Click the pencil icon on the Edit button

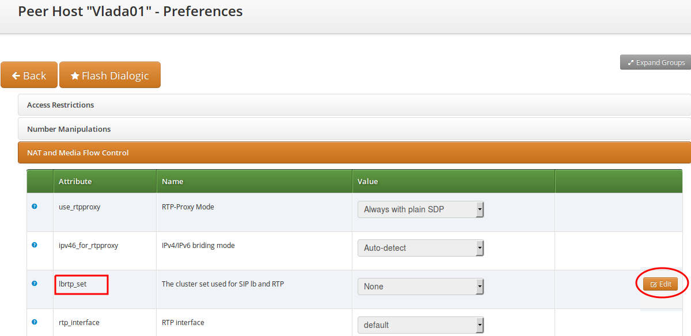click(x=654, y=284)
